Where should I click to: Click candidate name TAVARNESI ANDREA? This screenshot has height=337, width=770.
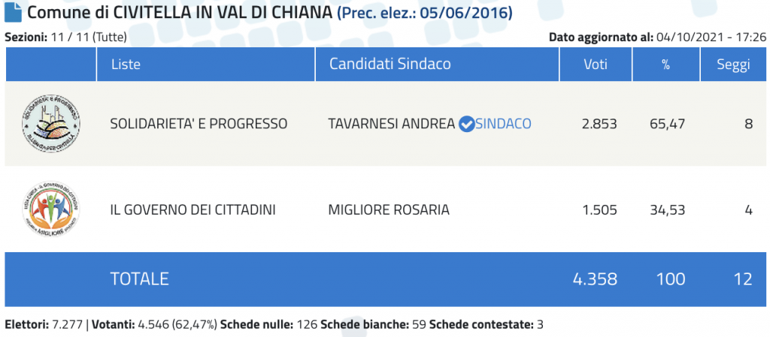[x=391, y=125]
